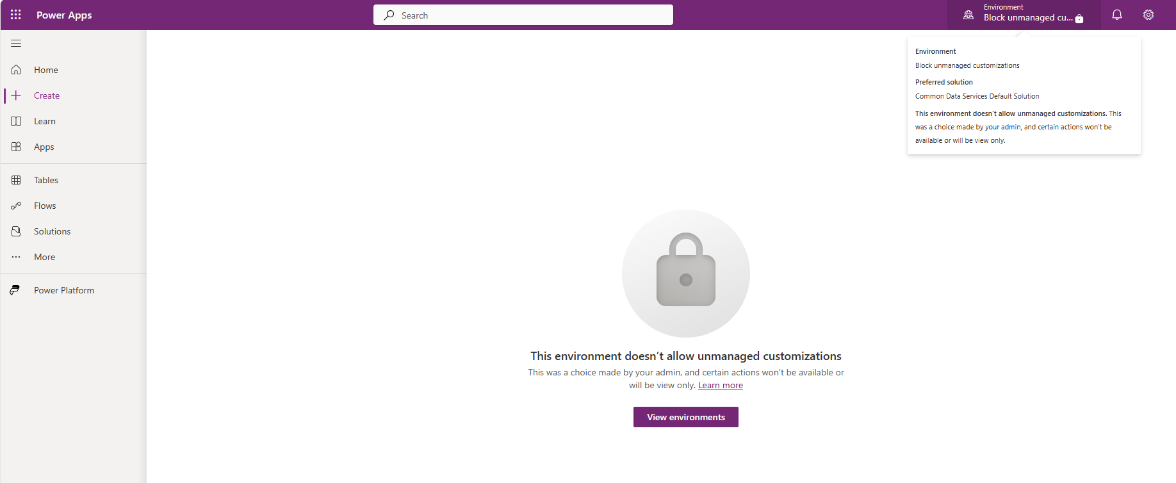Screen dimensions: 1176x483
Task: Click the Tables grid icon
Action: pos(16,180)
